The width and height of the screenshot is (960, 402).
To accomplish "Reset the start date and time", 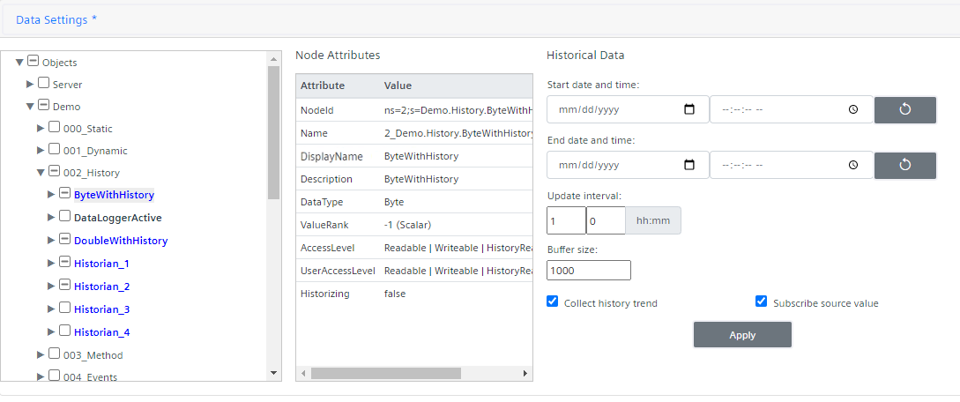I will click(904, 110).
